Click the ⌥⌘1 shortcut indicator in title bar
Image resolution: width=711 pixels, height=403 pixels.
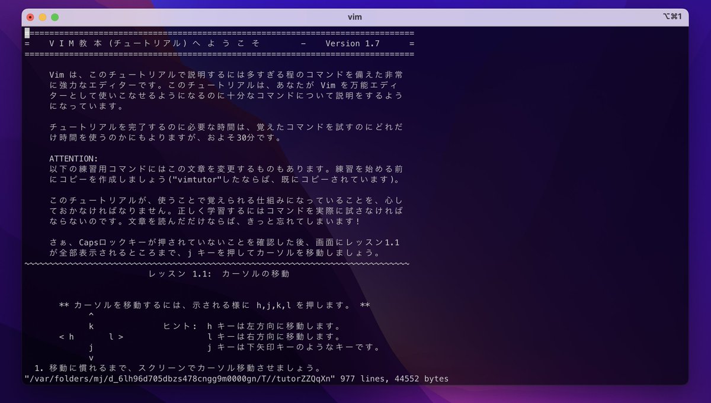pos(672,17)
